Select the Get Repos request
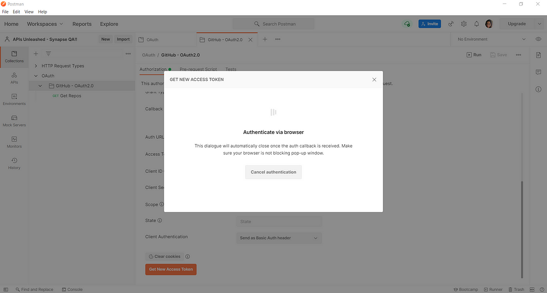This screenshot has height=293, width=547. (x=71, y=96)
